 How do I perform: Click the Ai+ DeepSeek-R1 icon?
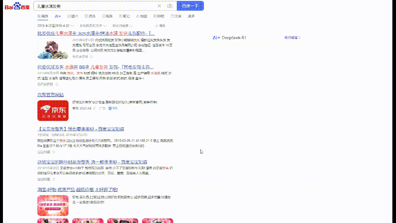(x=216, y=37)
